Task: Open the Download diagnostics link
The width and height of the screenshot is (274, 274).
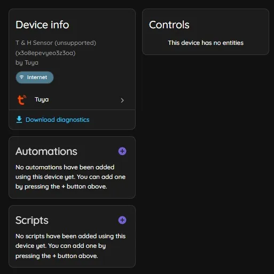Action: click(x=58, y=120)
